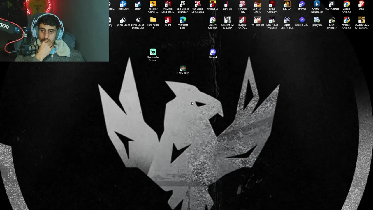Open the Stremio desktop shortcut
This screenshot has height=210, width=373.
point(302,6)
